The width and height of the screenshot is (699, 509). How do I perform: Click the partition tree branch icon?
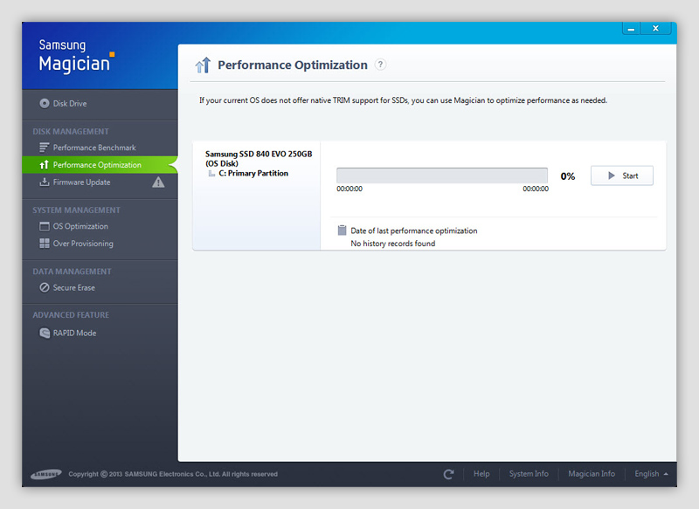[x=211, y=173]
